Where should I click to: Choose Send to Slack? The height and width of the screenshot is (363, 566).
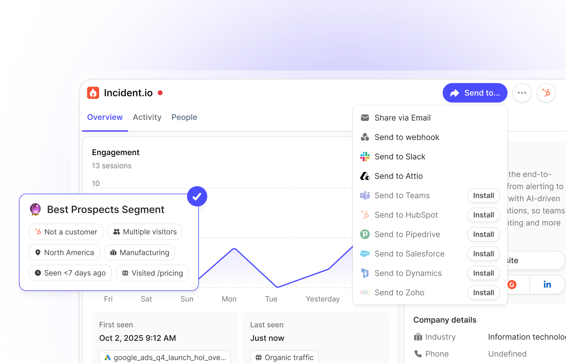pos(400,157)
